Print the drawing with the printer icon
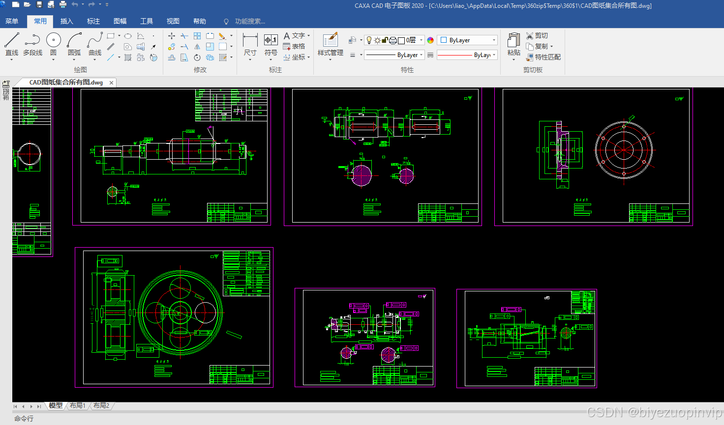Viewport: 724px width, 425px height. pyautogui.click(x=63, y=4)
